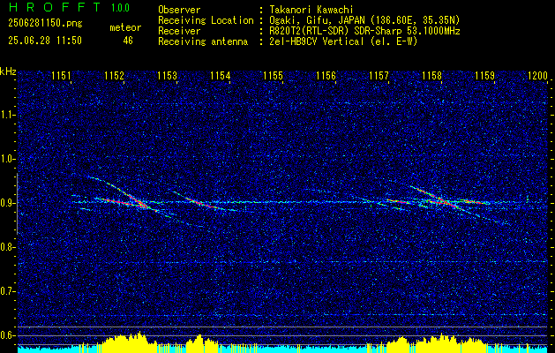The image size is (555, 353).
Task: Click the Ogaki, Gifu, JAPAN location text
Action: coord(364,20)
